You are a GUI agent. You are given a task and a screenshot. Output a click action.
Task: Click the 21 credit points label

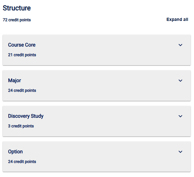click(x=22, y=55)
